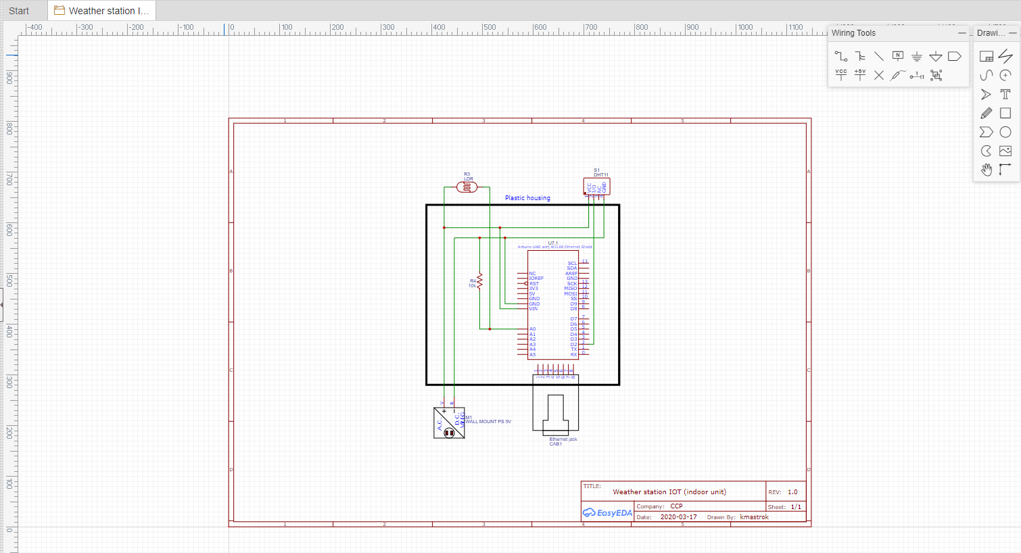The height and width of the screenshot is (553, 1021).
Task: Switch to the Weather station tab
Action: tap(102, 11)
